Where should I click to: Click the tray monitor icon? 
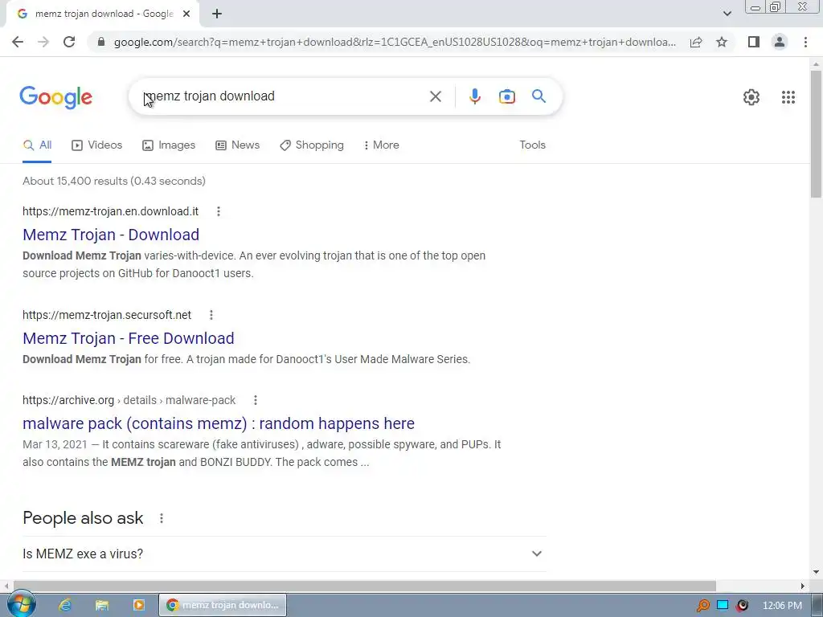pos(723,606)
